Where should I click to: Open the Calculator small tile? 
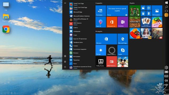(143, 13)
